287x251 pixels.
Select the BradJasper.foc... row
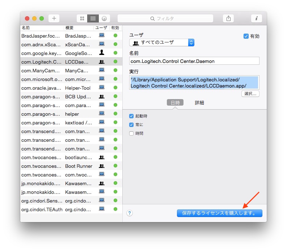(71, 36)
